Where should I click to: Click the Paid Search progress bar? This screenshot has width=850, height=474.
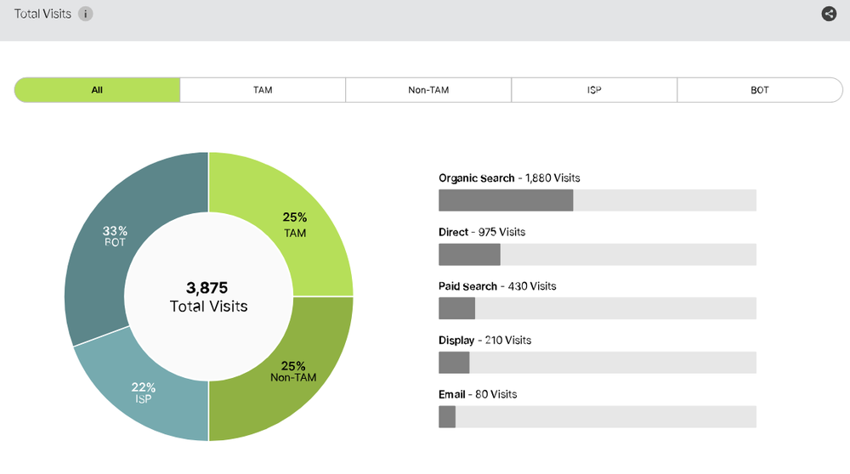[x=598, y=308]
